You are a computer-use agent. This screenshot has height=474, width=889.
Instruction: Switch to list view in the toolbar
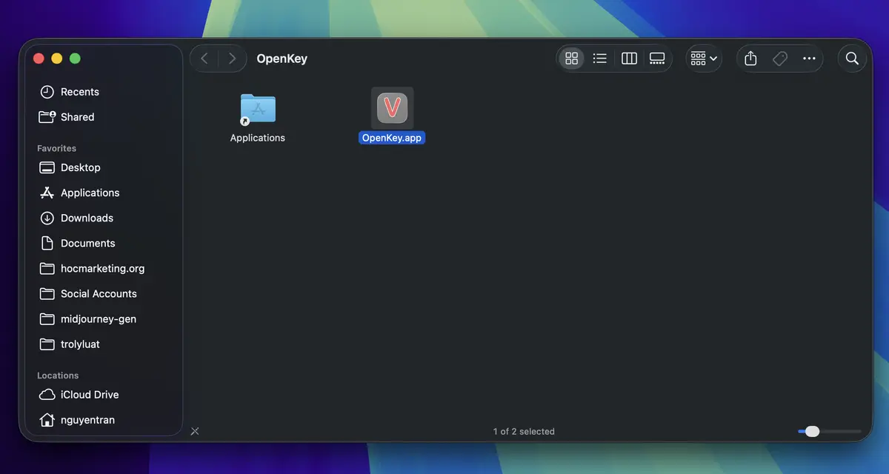[x=600, y=58]
